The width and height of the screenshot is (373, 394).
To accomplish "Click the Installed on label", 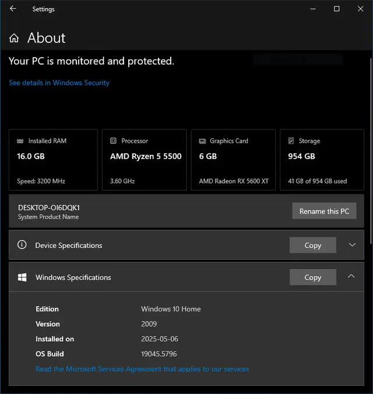I will point(55,339).
